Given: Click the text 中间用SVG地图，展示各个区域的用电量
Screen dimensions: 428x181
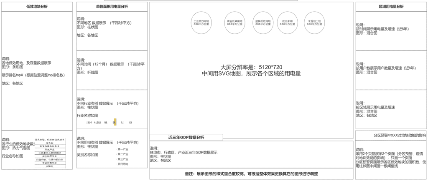Looking at the screenshot, I should (251, 73).
